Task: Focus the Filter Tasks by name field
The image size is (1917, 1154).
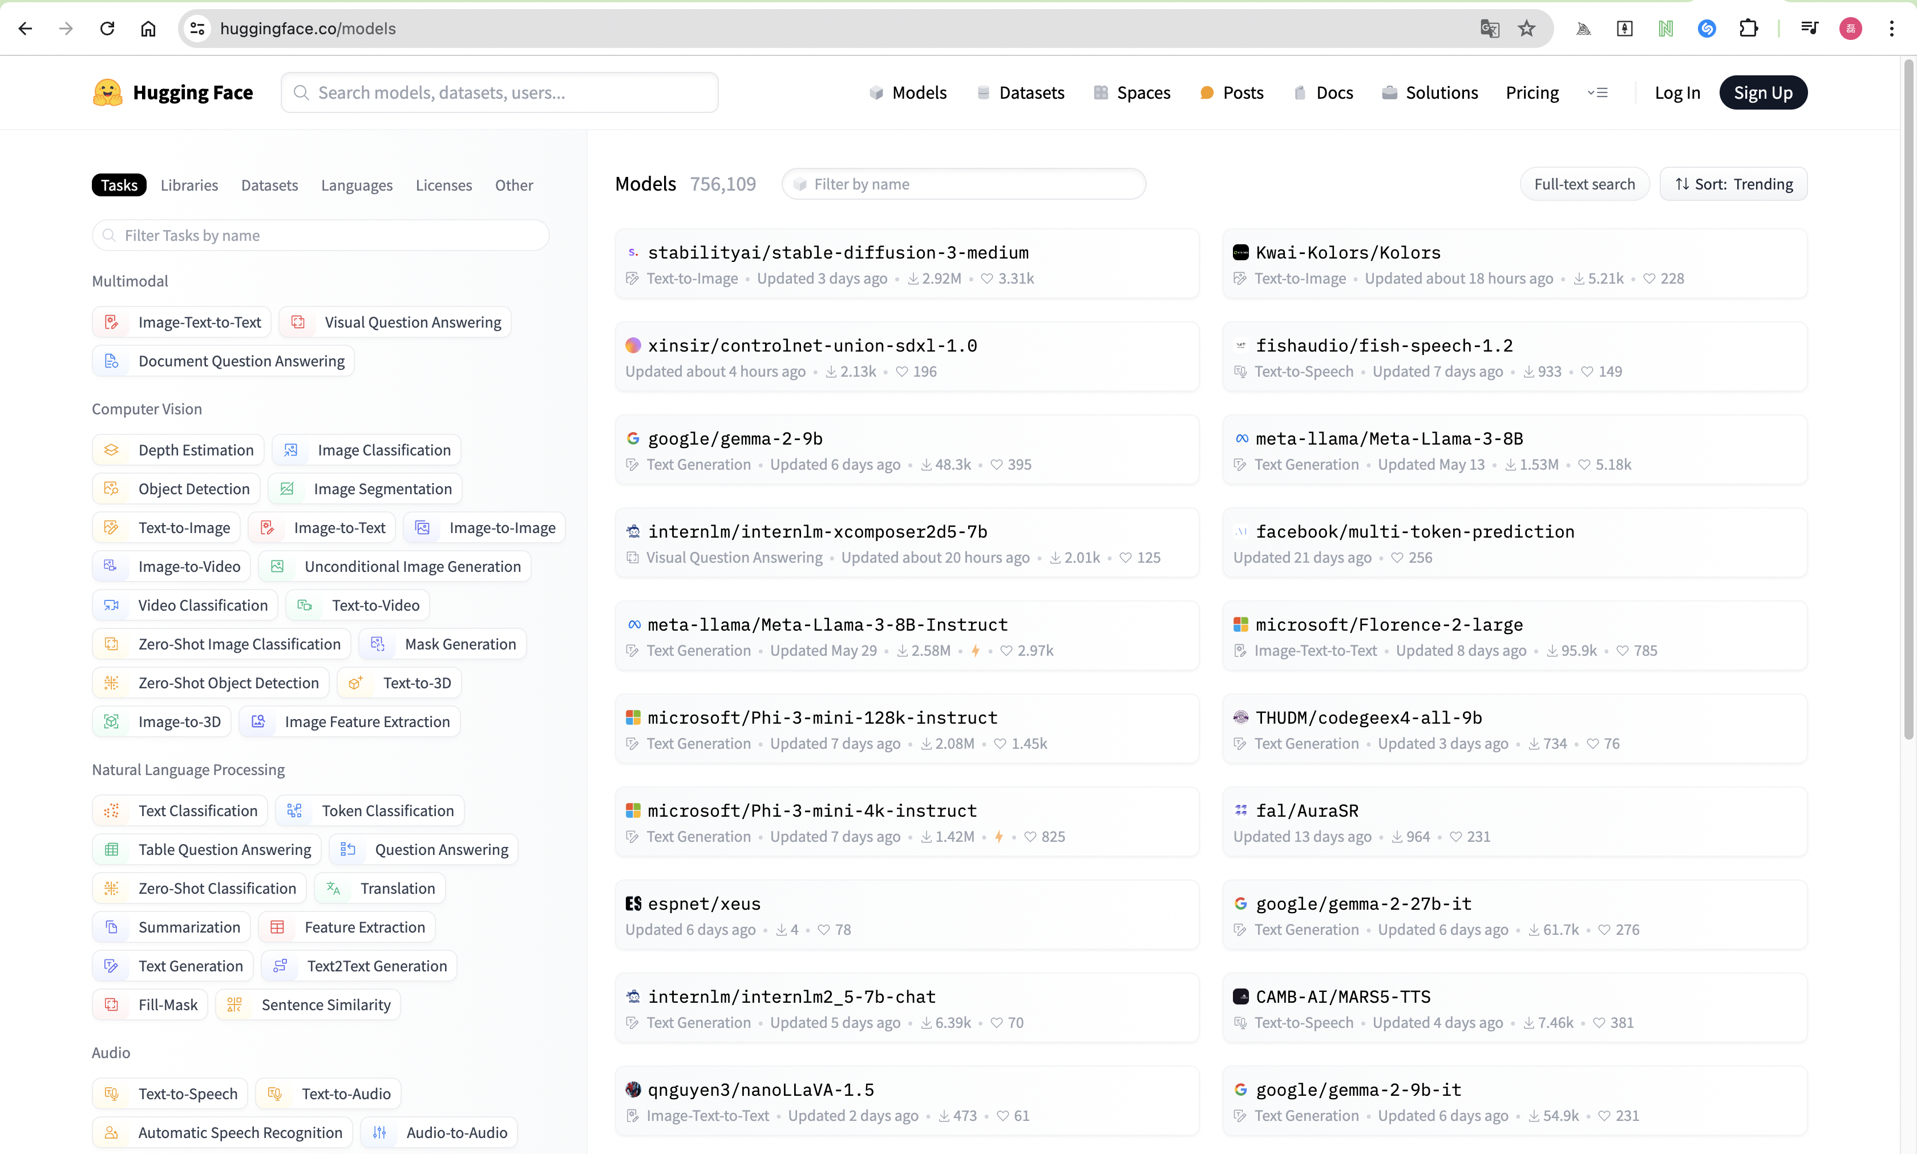Action: (320, 236)
